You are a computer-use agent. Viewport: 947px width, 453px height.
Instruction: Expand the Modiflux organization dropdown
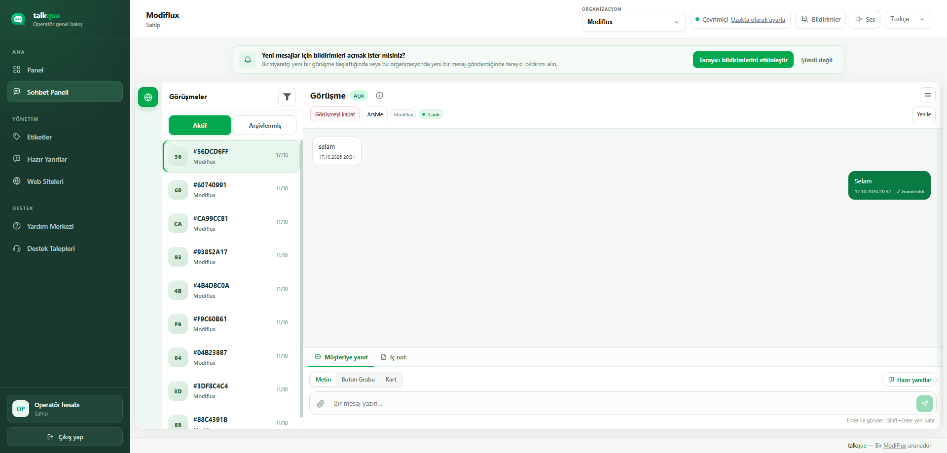tap(633, 22)
